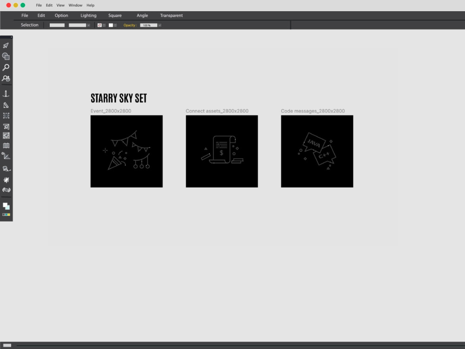465x349 pixels.
Task: Select the crossed star burst tool
Action: tap(6, 180)
